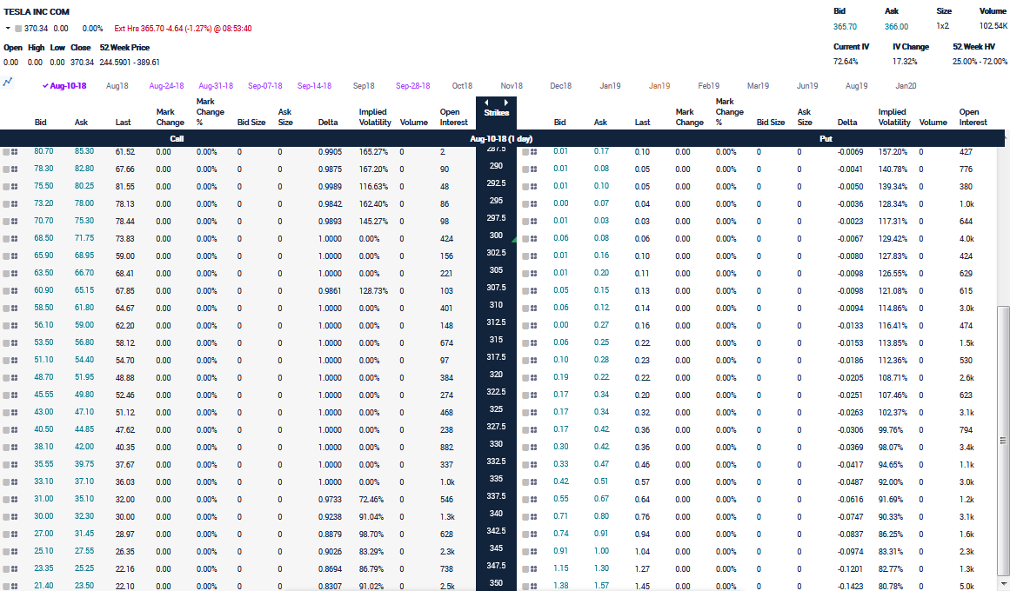Click the grid icon for the 290 call
This screenshot has width=1010, height=591.
click(14, 169)
